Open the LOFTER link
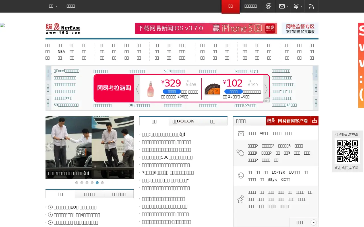 (278, 173)
